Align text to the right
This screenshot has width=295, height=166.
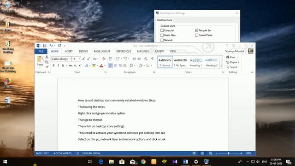pos(120,65)
